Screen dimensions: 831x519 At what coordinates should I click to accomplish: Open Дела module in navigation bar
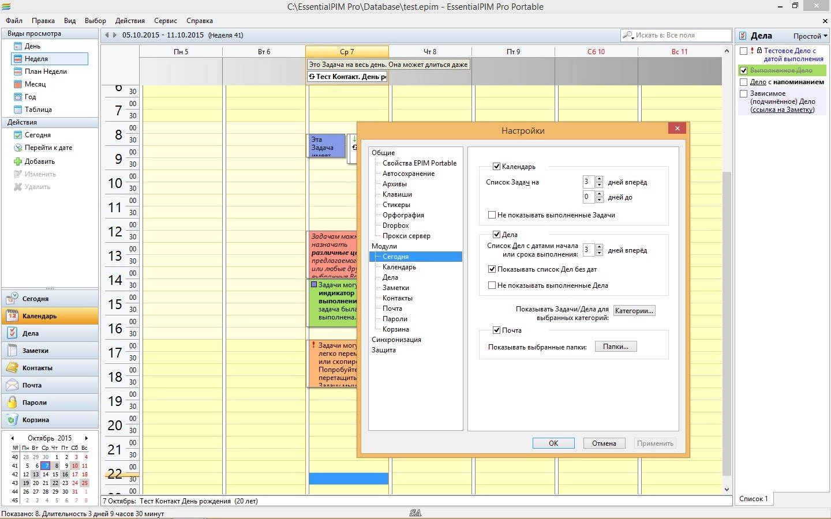tap(50, 333)
